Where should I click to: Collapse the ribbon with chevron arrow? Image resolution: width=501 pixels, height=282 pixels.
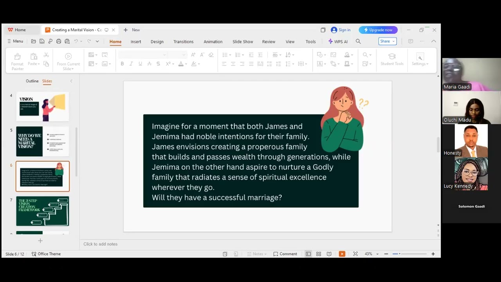[x=434, y=41]
